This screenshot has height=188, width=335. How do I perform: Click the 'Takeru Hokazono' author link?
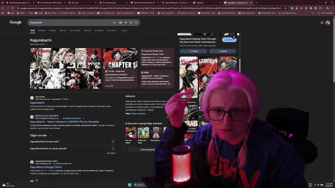tap(138, 114)
